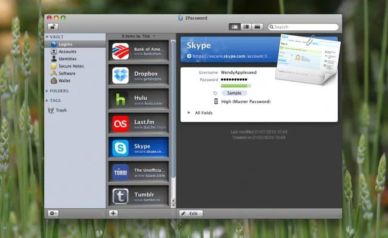Click the Edit button
The height and width of the screenshot is (238, 388).
(x=191, y=214)
